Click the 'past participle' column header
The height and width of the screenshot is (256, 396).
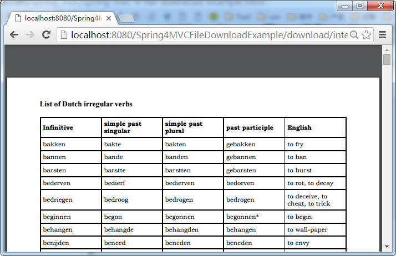click(x=254, y=127)
